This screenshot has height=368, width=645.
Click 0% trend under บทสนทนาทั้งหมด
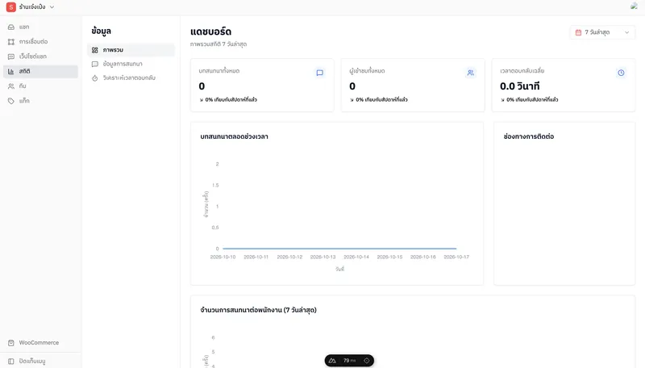click(x=228, y=99)
